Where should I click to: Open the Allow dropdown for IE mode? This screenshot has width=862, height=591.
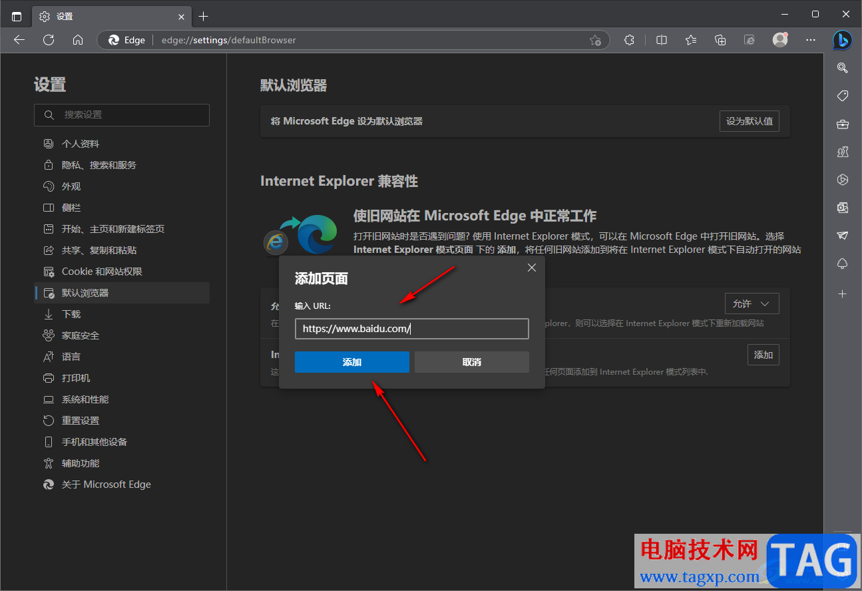tap(752, 303)
